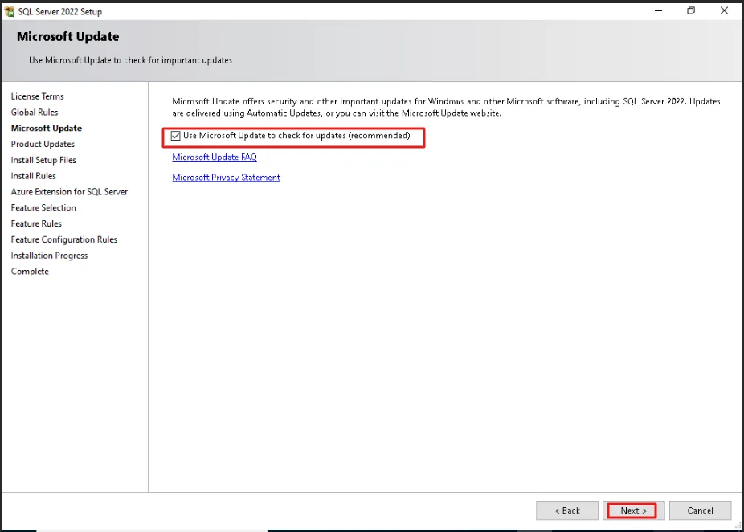
Task: Restore down the setup window
Action: (691, 11)
